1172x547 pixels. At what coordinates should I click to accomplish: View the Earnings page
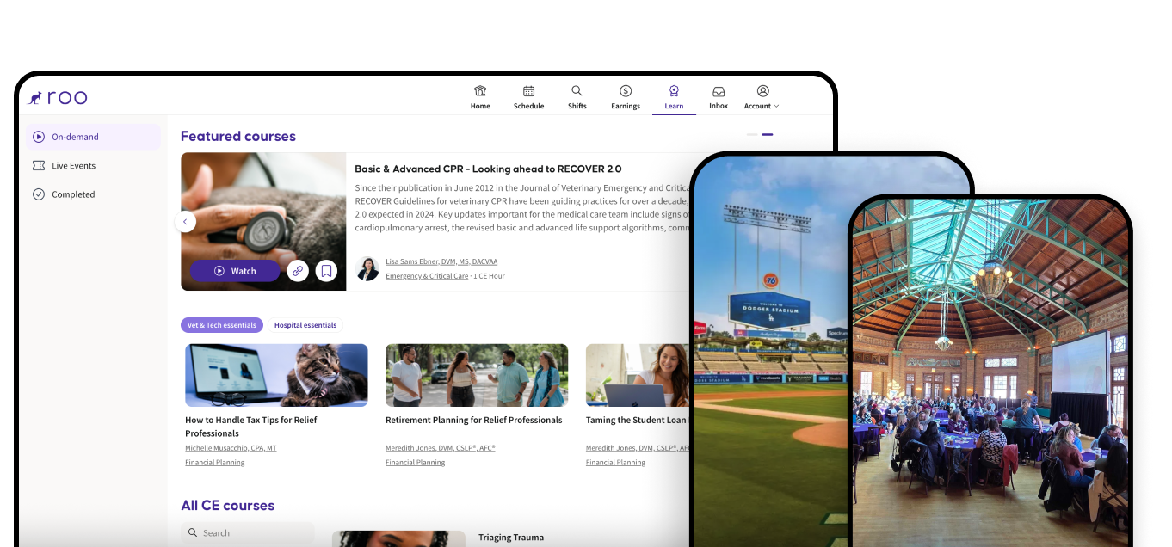click(626, 97)
